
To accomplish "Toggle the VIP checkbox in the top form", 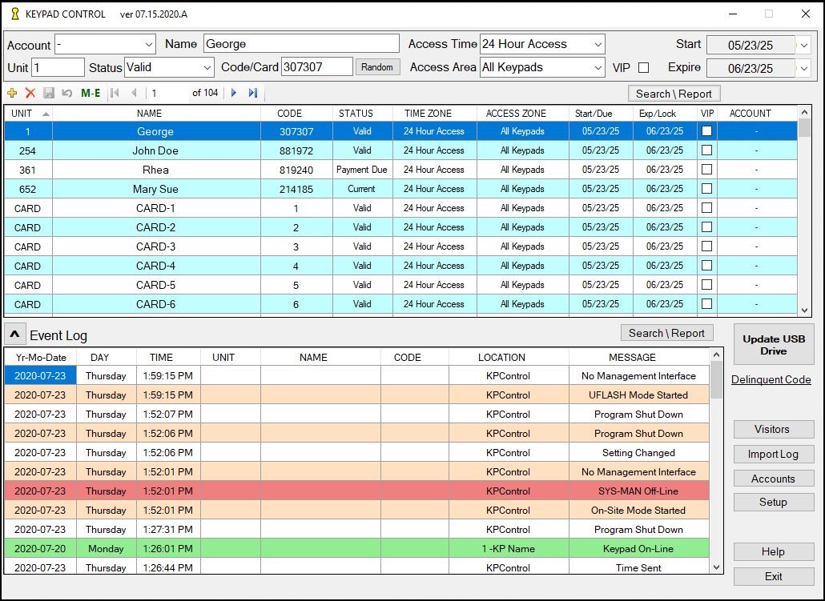I will tap(643, 67).
